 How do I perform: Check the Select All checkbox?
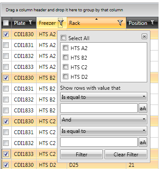[x=64, y=38]
